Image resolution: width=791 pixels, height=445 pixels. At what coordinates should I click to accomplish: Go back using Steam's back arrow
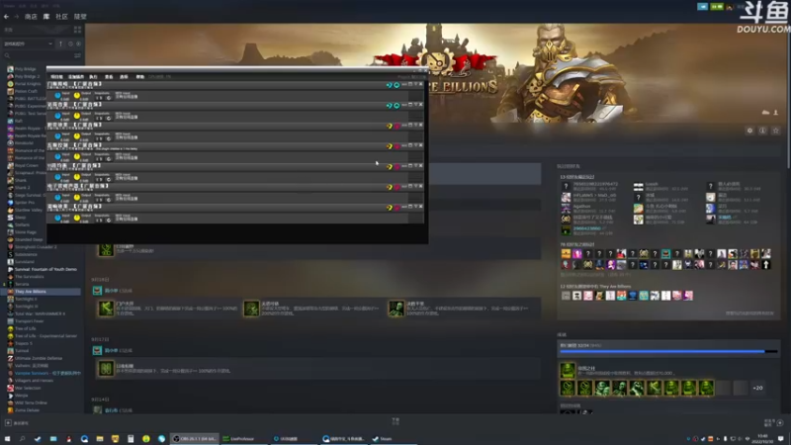[x=6, y=17]
